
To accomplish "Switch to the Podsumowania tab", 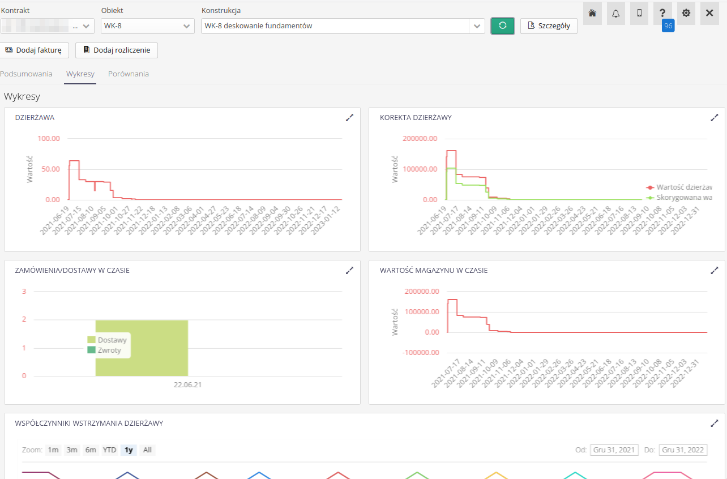I will click(26, 74).
